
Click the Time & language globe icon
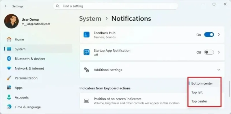[x=9, y=107]
